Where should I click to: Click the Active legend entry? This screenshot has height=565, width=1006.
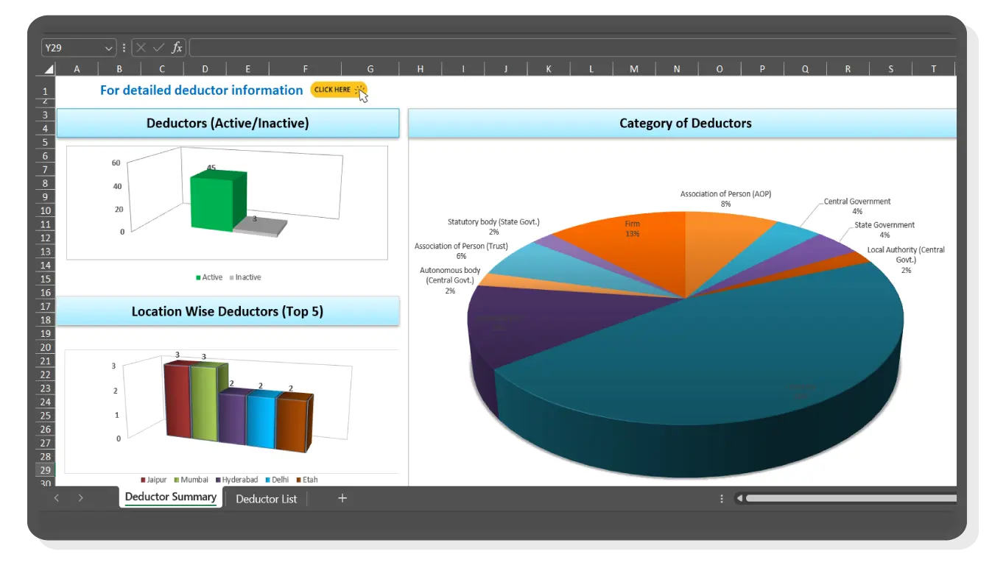pyautogui.click(x=209, y=277)
